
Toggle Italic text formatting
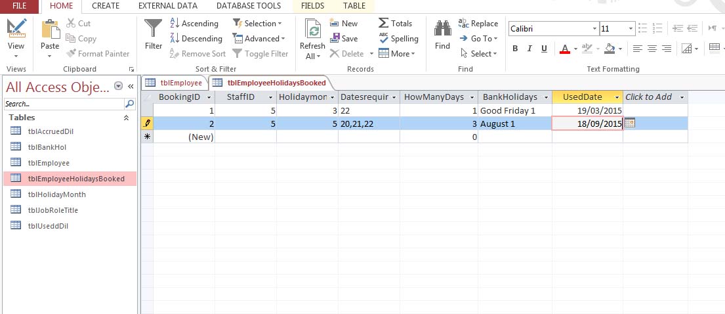529,49
